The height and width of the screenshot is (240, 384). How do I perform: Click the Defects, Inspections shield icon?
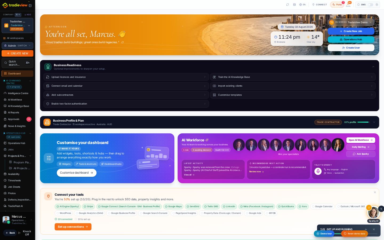point(5,200)
